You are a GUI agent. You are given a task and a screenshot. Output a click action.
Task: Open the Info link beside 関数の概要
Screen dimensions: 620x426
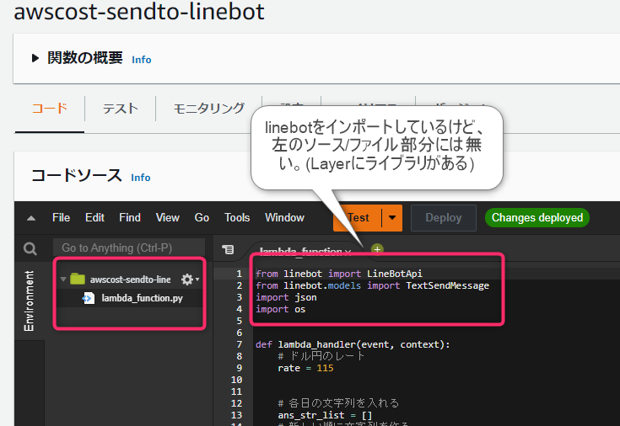141,60
